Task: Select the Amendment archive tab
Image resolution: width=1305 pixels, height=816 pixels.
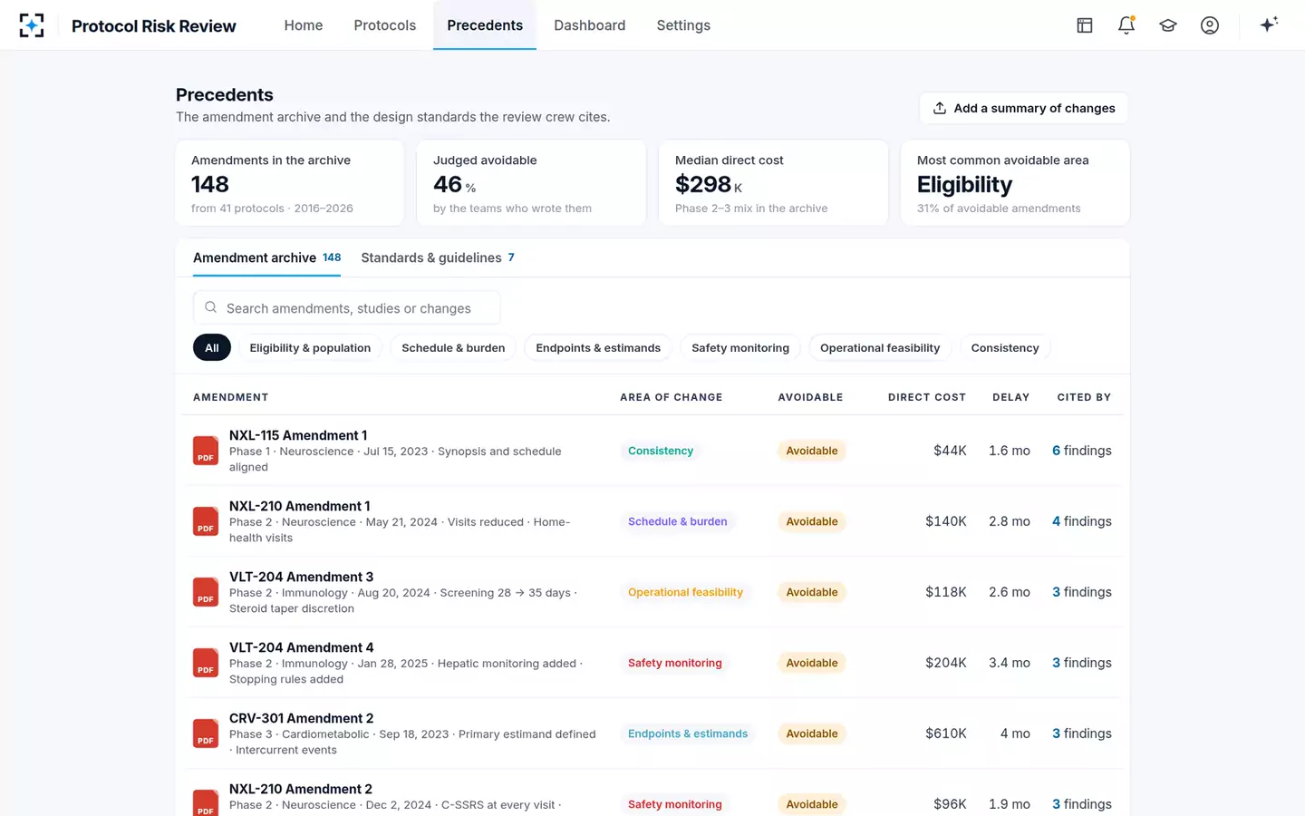Action: click(x=267, y=257)
